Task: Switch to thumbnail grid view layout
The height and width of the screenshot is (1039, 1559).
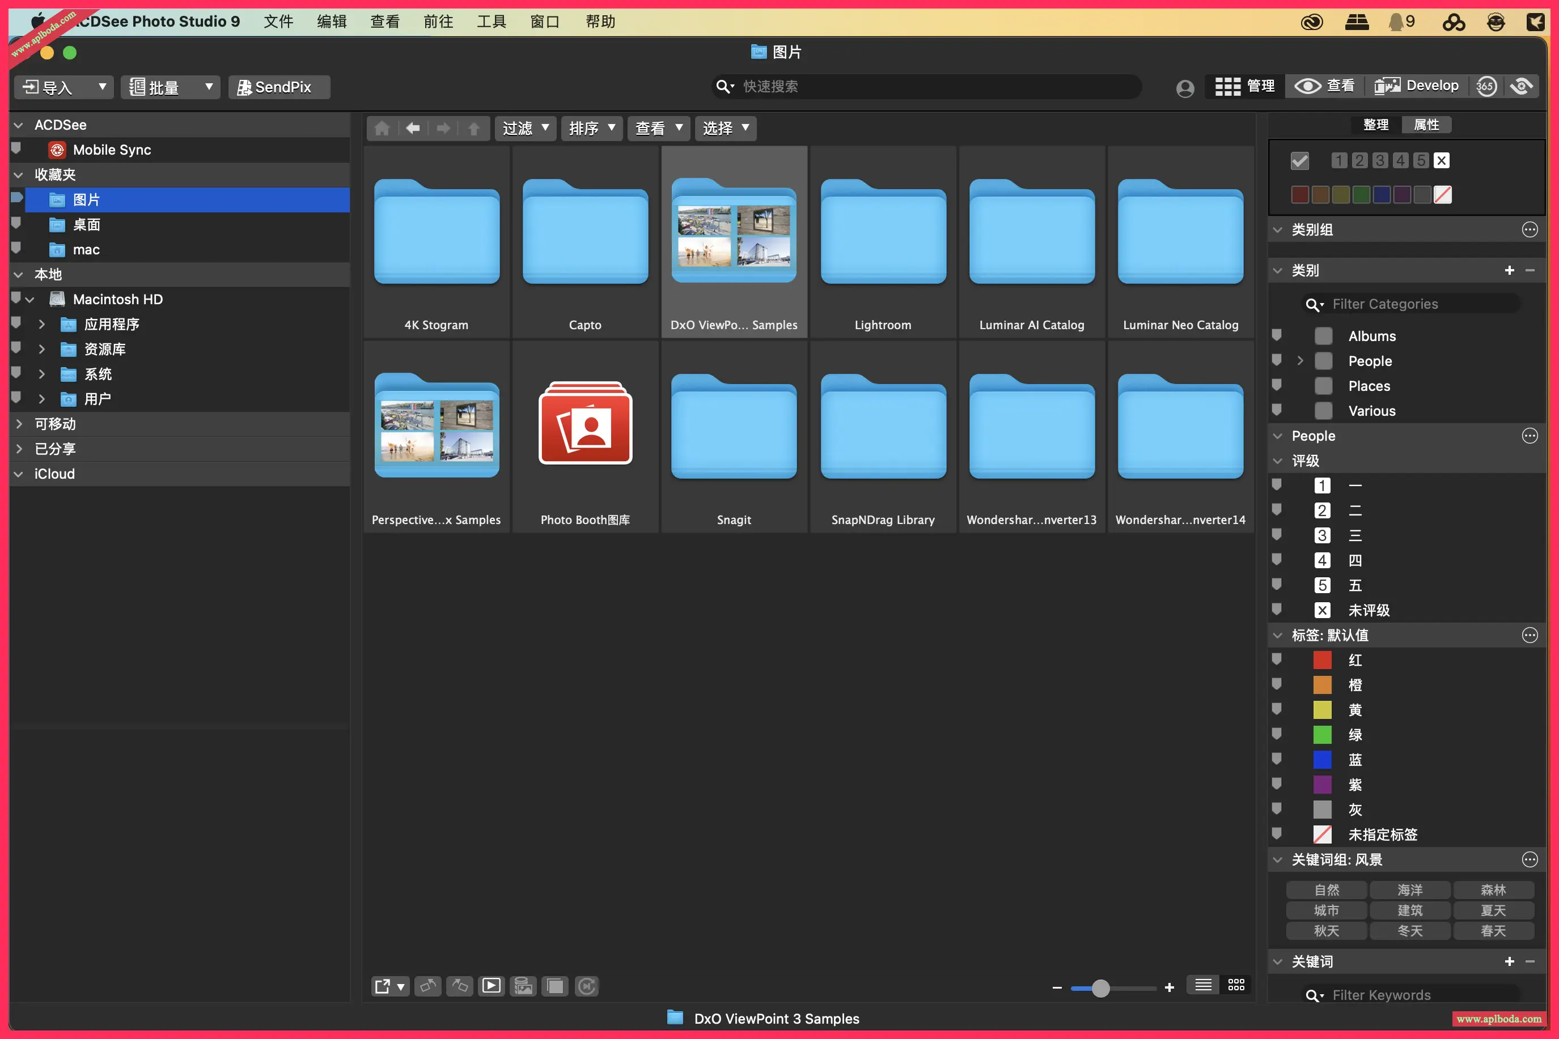Action: click(1236, 985)
